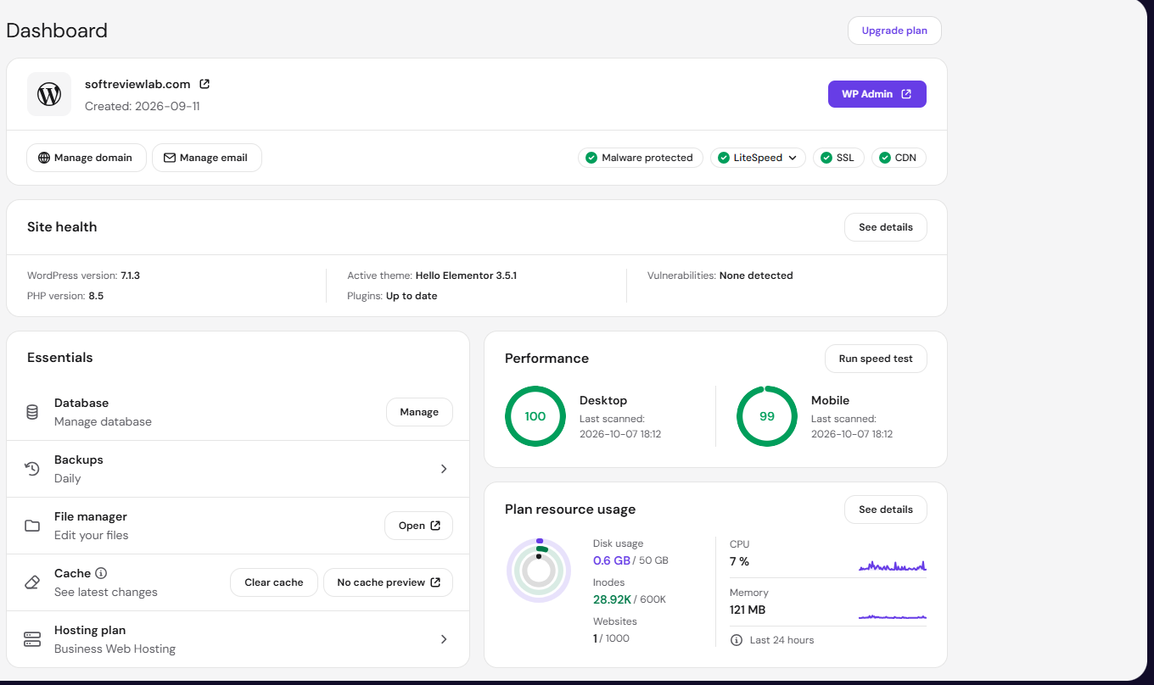The width and height of the screenshot is (1154, 685).
Task: Open Manage email
Action: pyautogui.click(x=207, y=158)
